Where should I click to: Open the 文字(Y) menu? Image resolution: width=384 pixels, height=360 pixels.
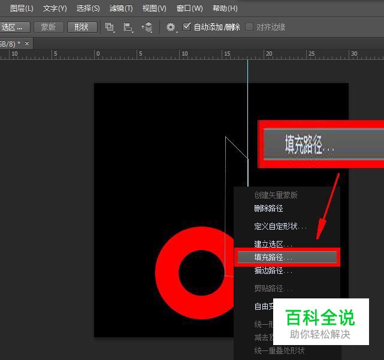(55, 8)
